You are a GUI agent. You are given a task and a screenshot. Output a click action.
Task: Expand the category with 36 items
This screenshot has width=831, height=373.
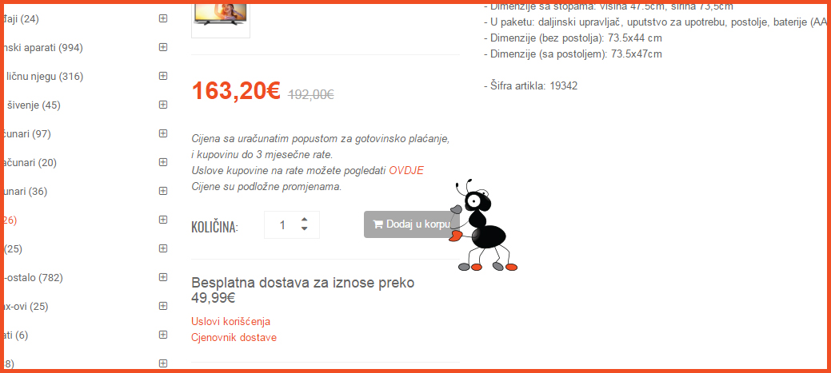tap(162, 190)
